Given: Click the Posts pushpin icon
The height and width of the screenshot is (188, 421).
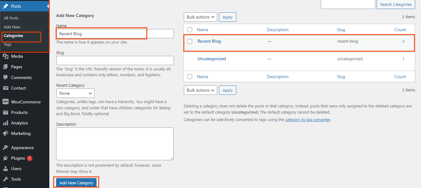Looking at the screenshot, I should coord(6,6).
